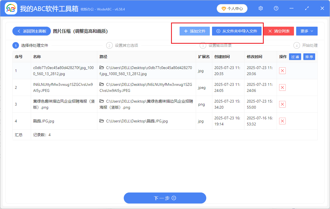
Task: Delete c0db77c0ec45a80d428270f.jpg from the list
Action: [282, 71]
